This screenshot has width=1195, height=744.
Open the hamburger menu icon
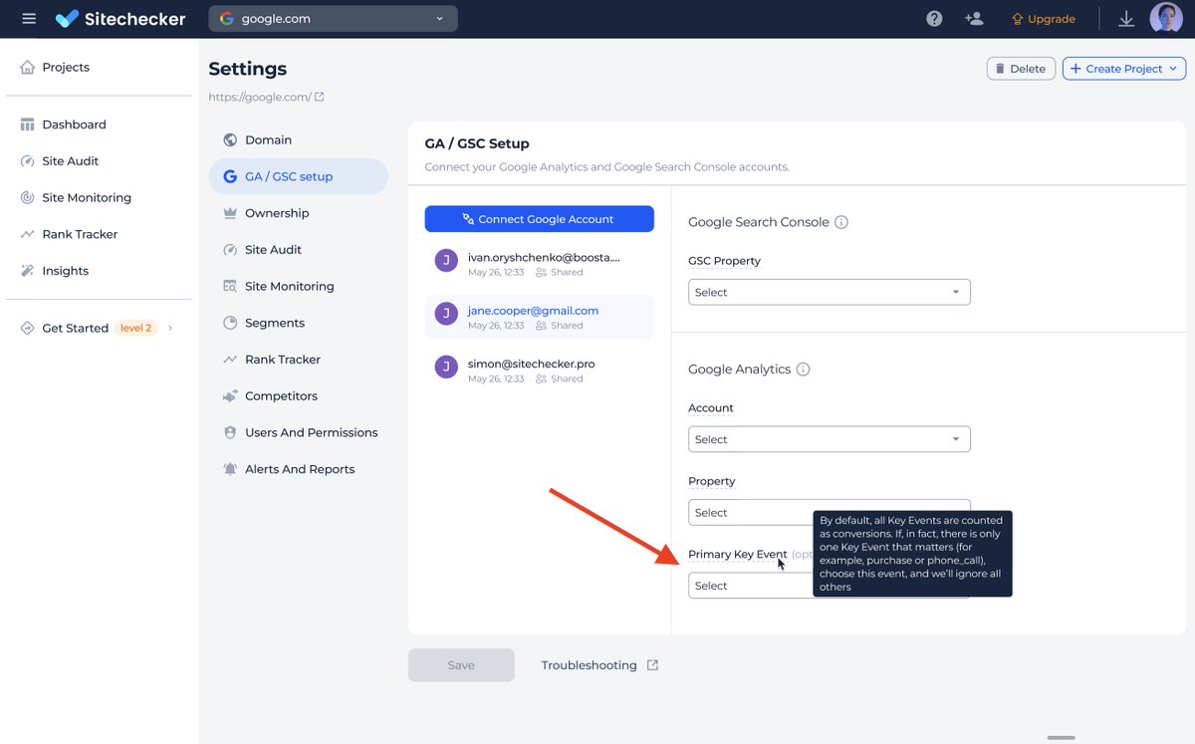click(29, 19)
